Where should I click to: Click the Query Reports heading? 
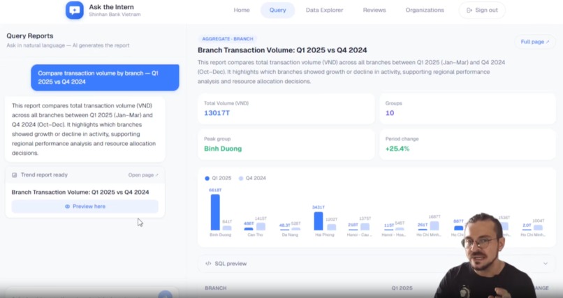click(x=30, y=36)
